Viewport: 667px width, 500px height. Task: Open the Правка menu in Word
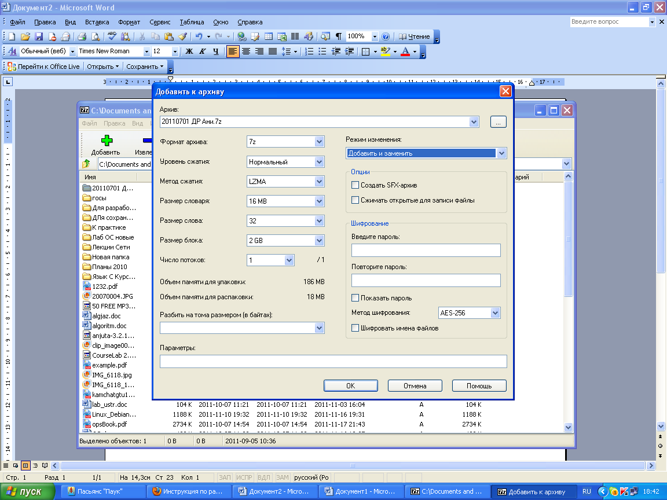pyautogui.click(x=45, y=22)
